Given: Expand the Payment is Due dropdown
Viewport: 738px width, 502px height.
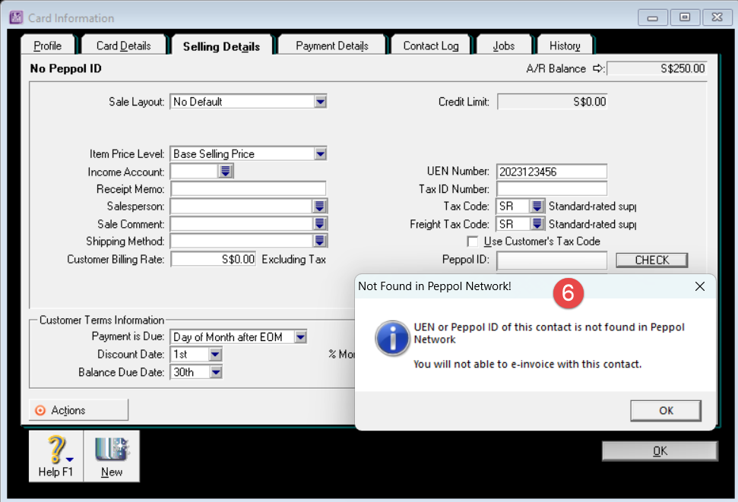Looking at the screenshot, I should (300, 337).
